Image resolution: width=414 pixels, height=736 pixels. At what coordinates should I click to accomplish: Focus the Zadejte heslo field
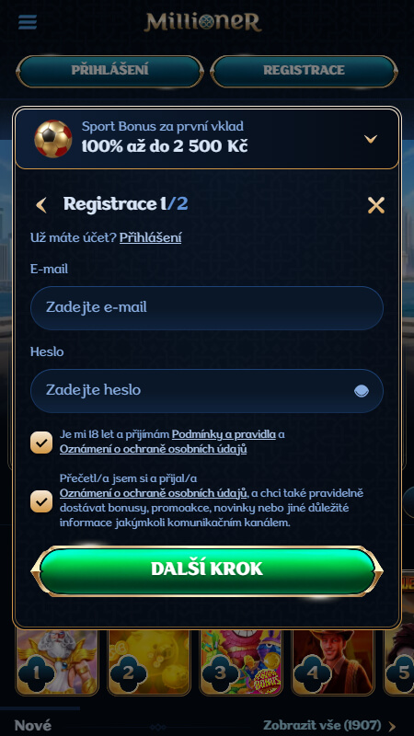[x=207, y=390]
